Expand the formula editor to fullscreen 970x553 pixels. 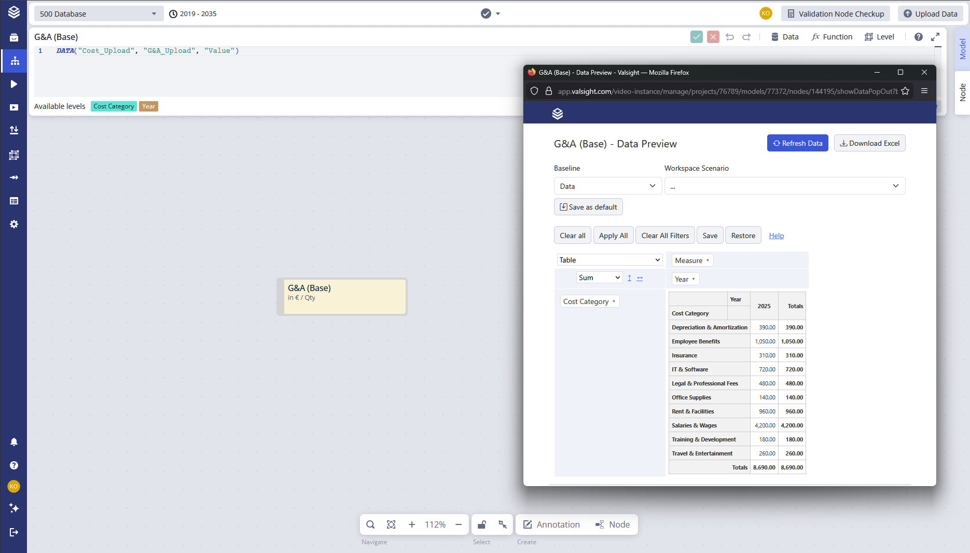point(935,37)
